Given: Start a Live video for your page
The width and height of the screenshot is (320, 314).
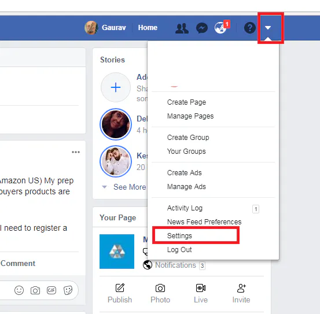Looking at the screenshot, I should coord(201,293).
